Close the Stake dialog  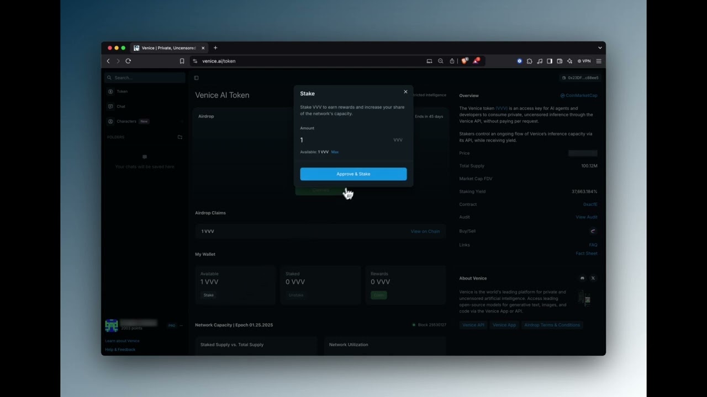tap(405, 92)
